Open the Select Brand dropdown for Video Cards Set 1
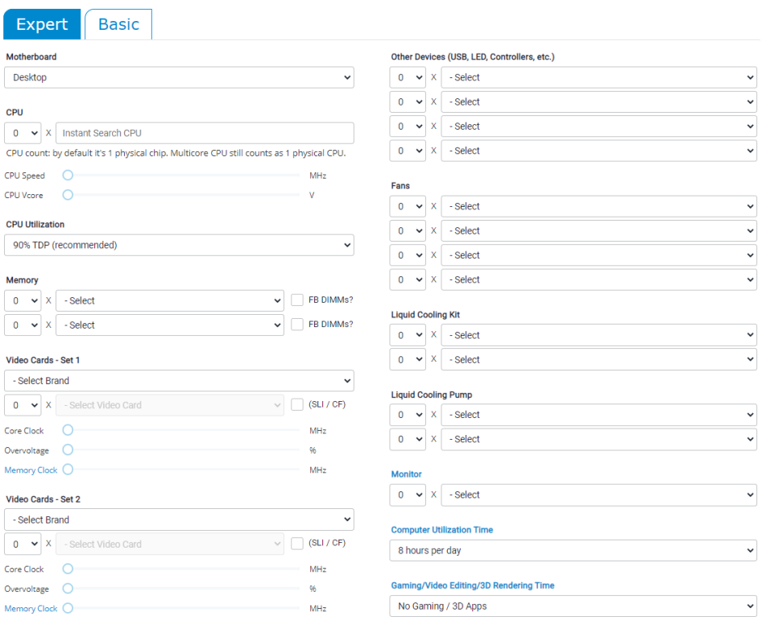Image resolution: width=762 pixels, height=625 pixels. click(x=179, y=381)
